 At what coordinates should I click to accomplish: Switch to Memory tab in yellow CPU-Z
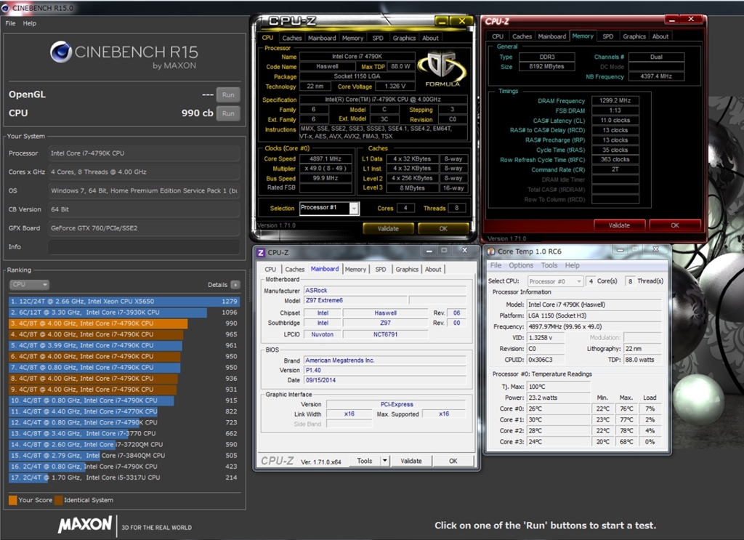coord(352,38)
